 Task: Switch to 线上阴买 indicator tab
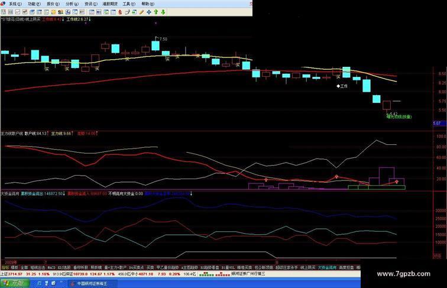click(x=308, y=267)
